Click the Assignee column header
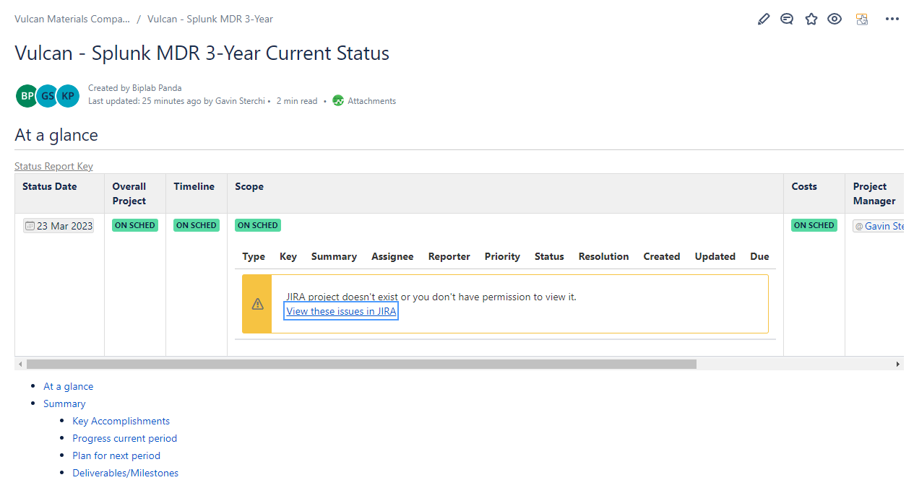This screenshot has height=480, width=914. pyautogui.click(x=392, y=256)
